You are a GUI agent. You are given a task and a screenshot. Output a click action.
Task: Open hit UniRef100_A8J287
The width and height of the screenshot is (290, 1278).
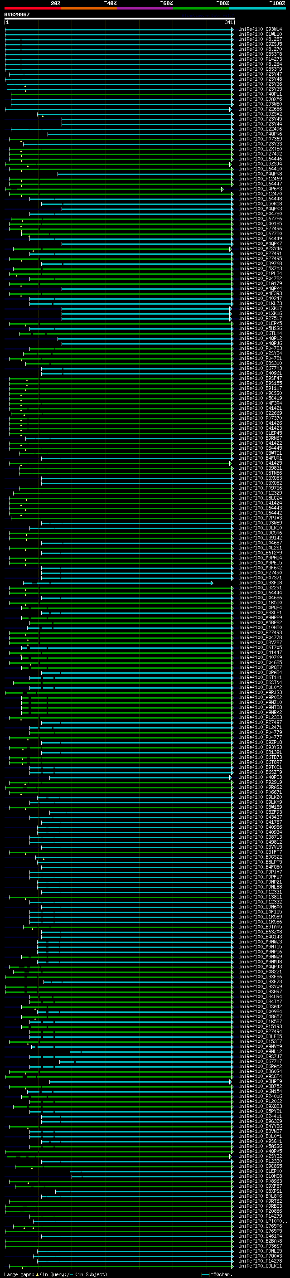click(260, 39)
